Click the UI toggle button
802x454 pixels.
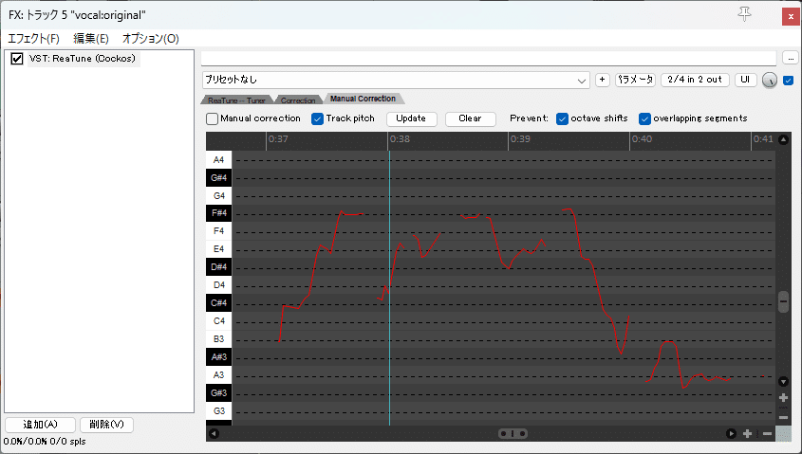(x=745, y=80)
